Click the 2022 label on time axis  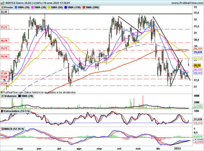pyautogui.click(x=177, y=148)
